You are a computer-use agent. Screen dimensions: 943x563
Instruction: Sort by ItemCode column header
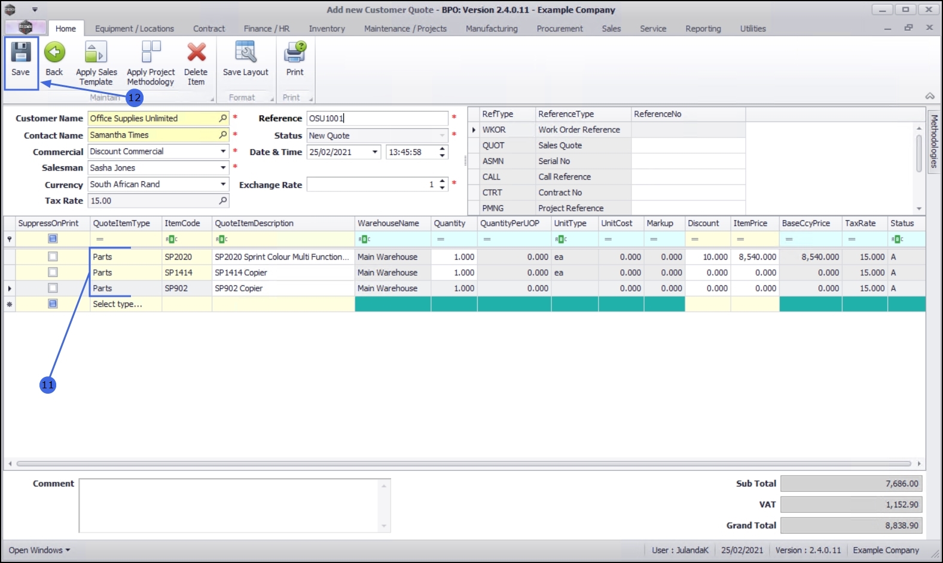(187, 223)
